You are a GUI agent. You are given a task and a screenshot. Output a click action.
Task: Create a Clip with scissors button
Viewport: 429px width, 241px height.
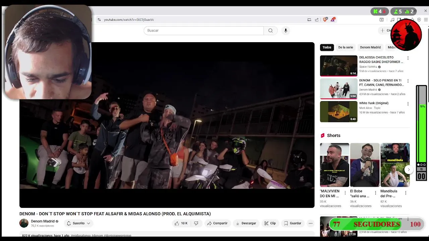(270, 223)
